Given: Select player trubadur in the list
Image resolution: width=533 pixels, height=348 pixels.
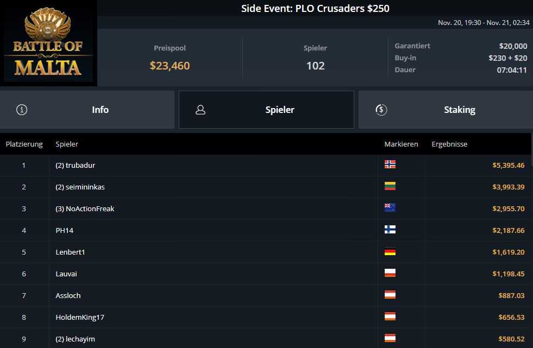Looking at the screenshot, I should click(76, 165).
